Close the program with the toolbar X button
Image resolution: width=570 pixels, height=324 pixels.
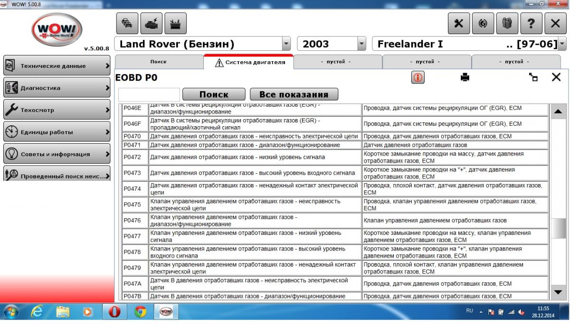(x=555, y=23)
